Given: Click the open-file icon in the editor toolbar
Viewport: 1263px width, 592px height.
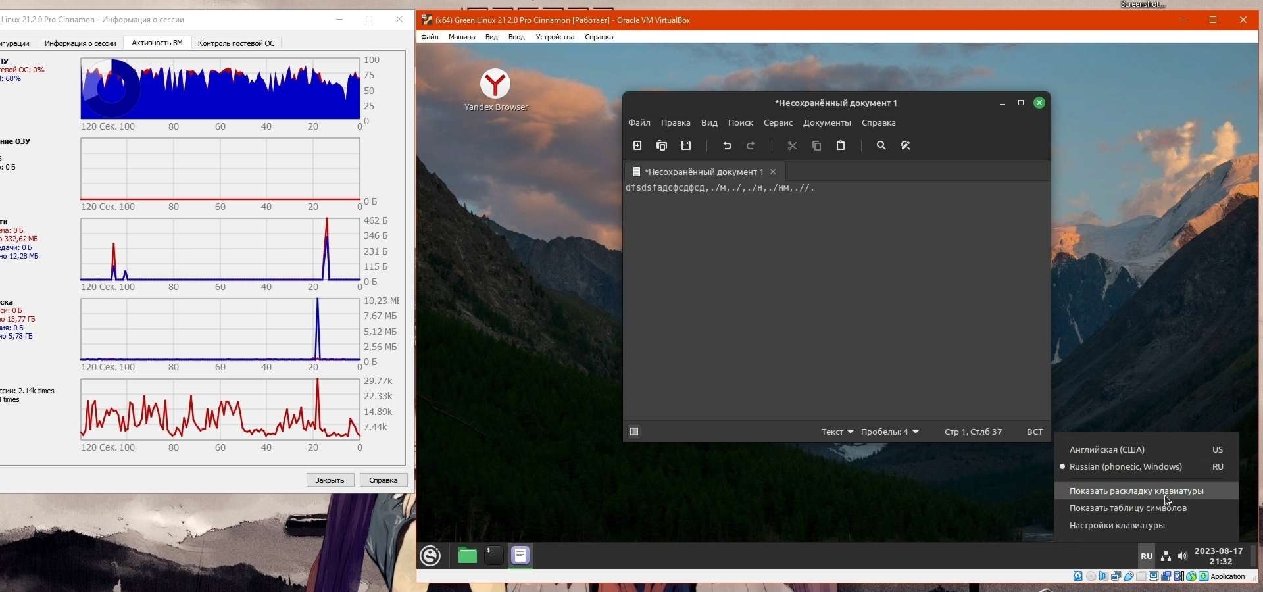Looking at the screenshot, I should point(662,146).
